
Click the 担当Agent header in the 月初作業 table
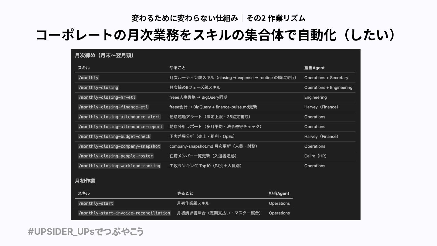279,193
